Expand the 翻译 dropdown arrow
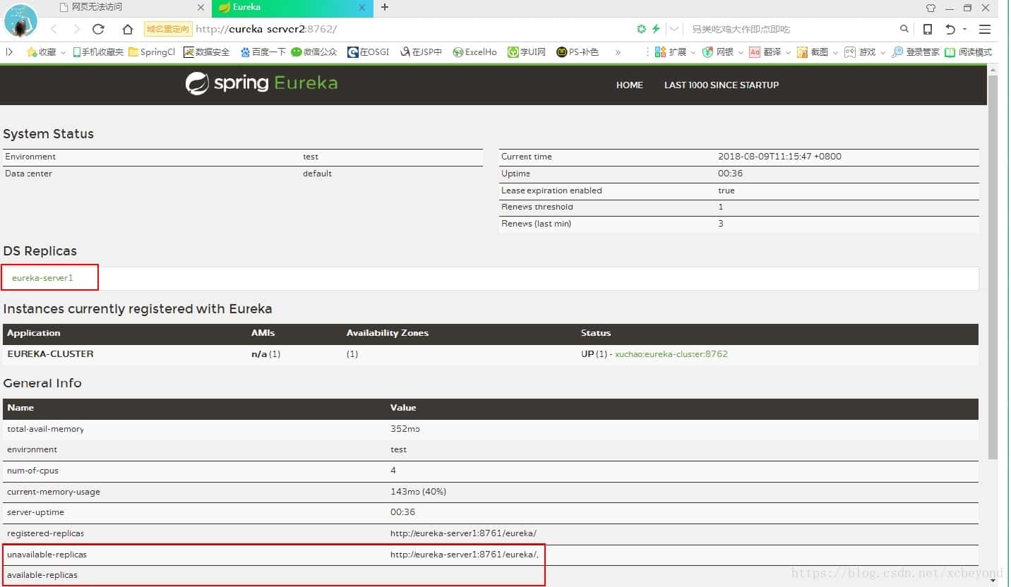Screen dimensions: 1011x587 pos(788,52)
